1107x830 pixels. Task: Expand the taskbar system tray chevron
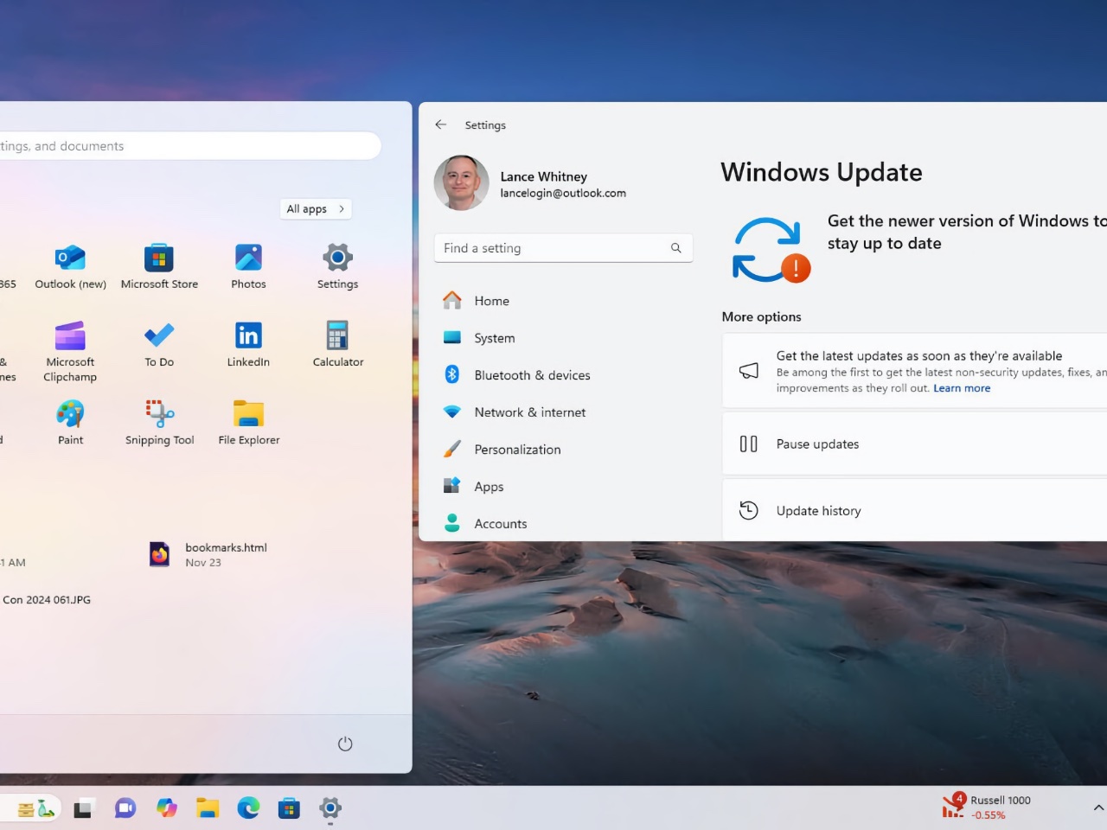(1099, 808)
